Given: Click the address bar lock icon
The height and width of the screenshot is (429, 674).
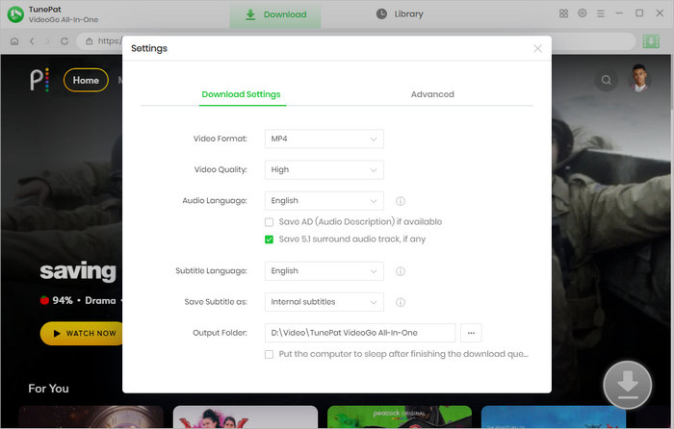Looking at the screenshot, I should 89,41.
